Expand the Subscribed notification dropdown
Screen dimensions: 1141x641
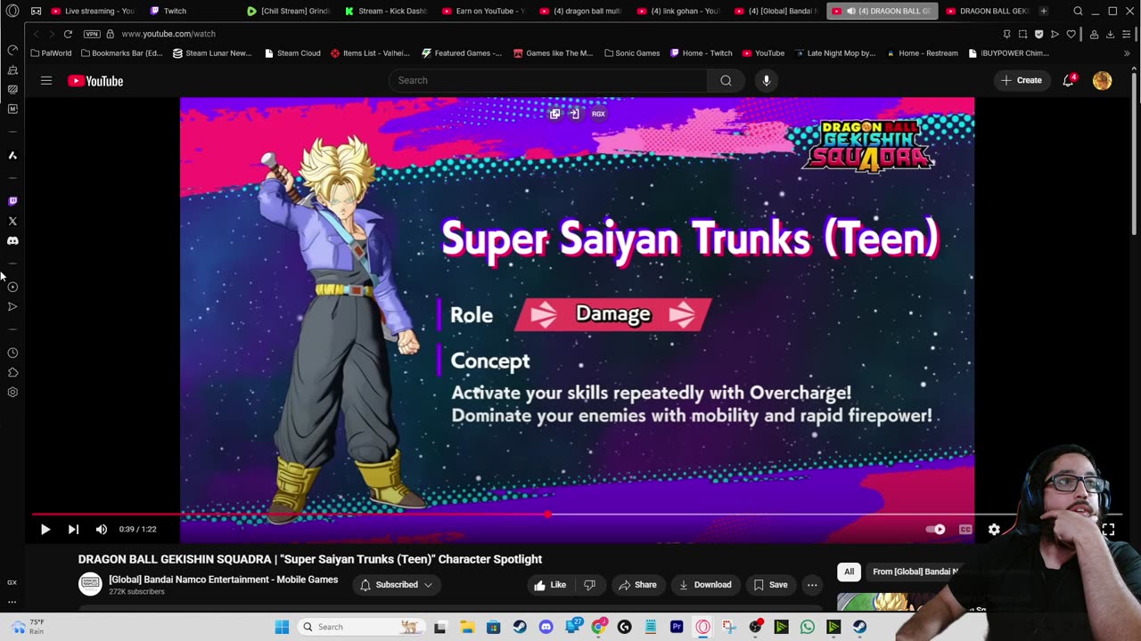pos(397,585)
